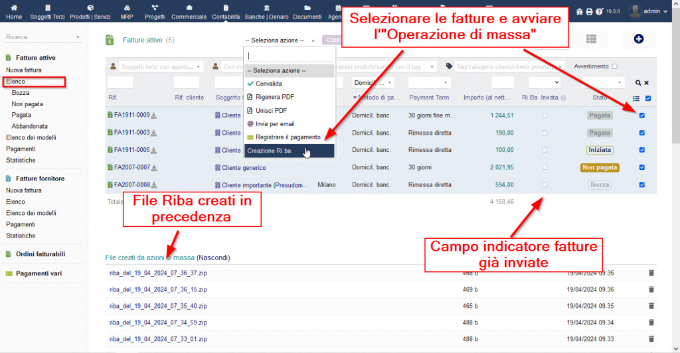Uncheck selection checkbox for FA2007-0008 row
The width and height of the screenshot is (680, 353).
click(642, 184)
